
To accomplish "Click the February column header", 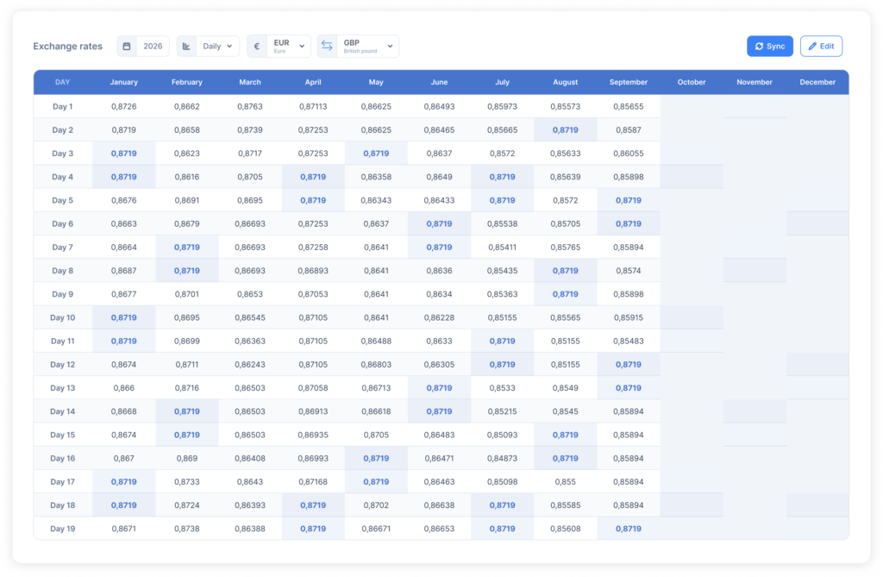I will click(187, 82).
